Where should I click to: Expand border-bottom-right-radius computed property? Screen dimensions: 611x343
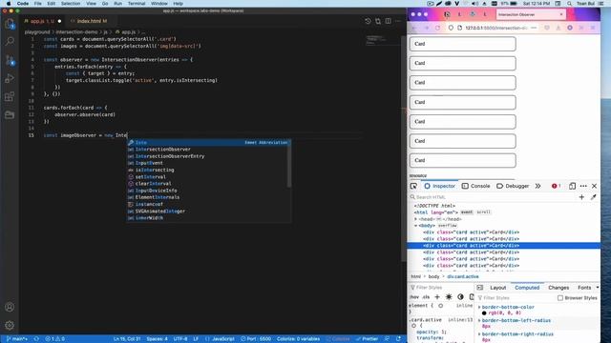coord(479,334)
